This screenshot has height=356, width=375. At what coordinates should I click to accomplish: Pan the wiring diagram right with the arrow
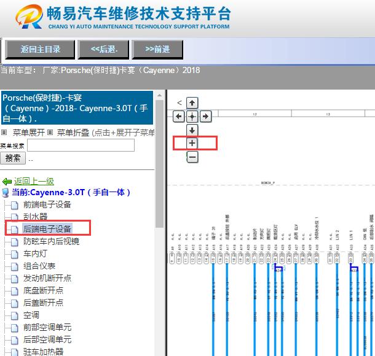[205, 117]
